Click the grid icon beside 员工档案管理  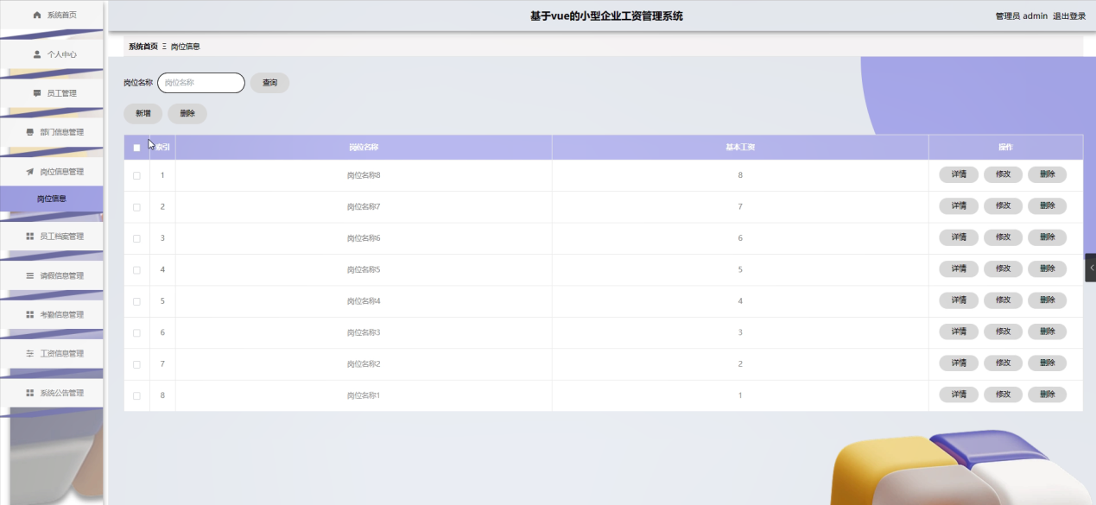(x=30, y=237)
